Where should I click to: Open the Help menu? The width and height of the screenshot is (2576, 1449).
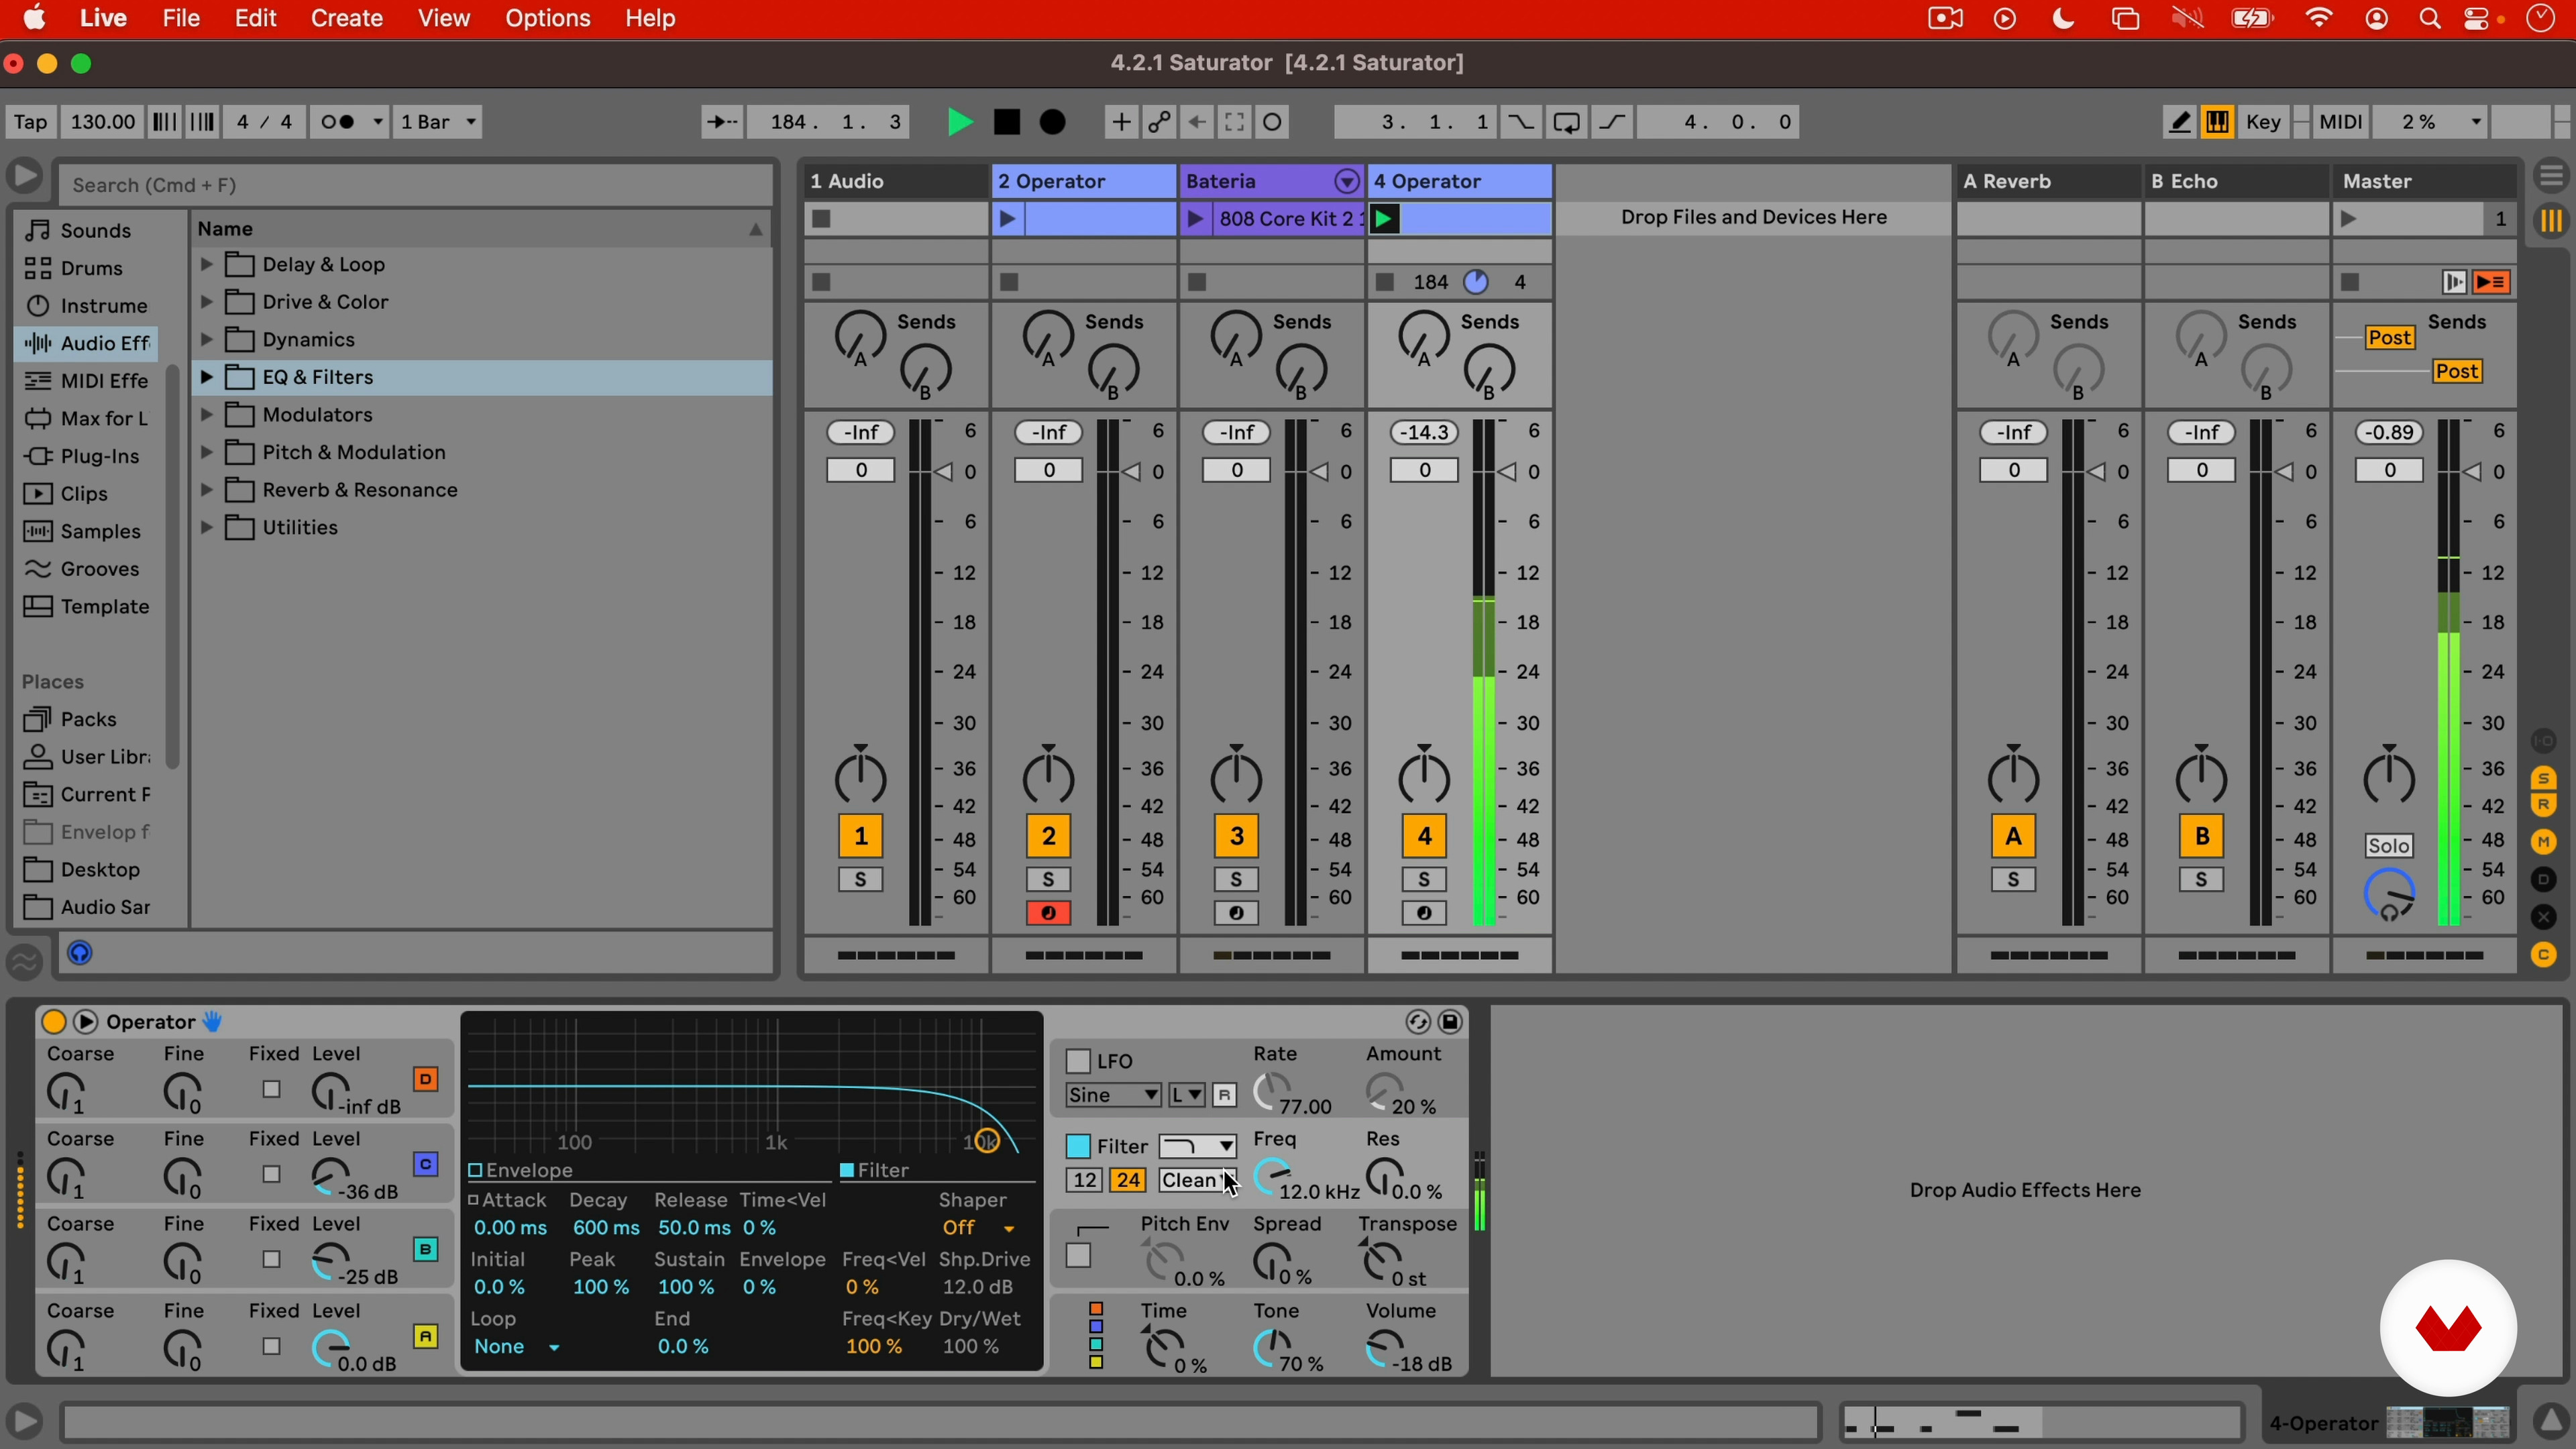pyautogui.click(x=651, y=18)
